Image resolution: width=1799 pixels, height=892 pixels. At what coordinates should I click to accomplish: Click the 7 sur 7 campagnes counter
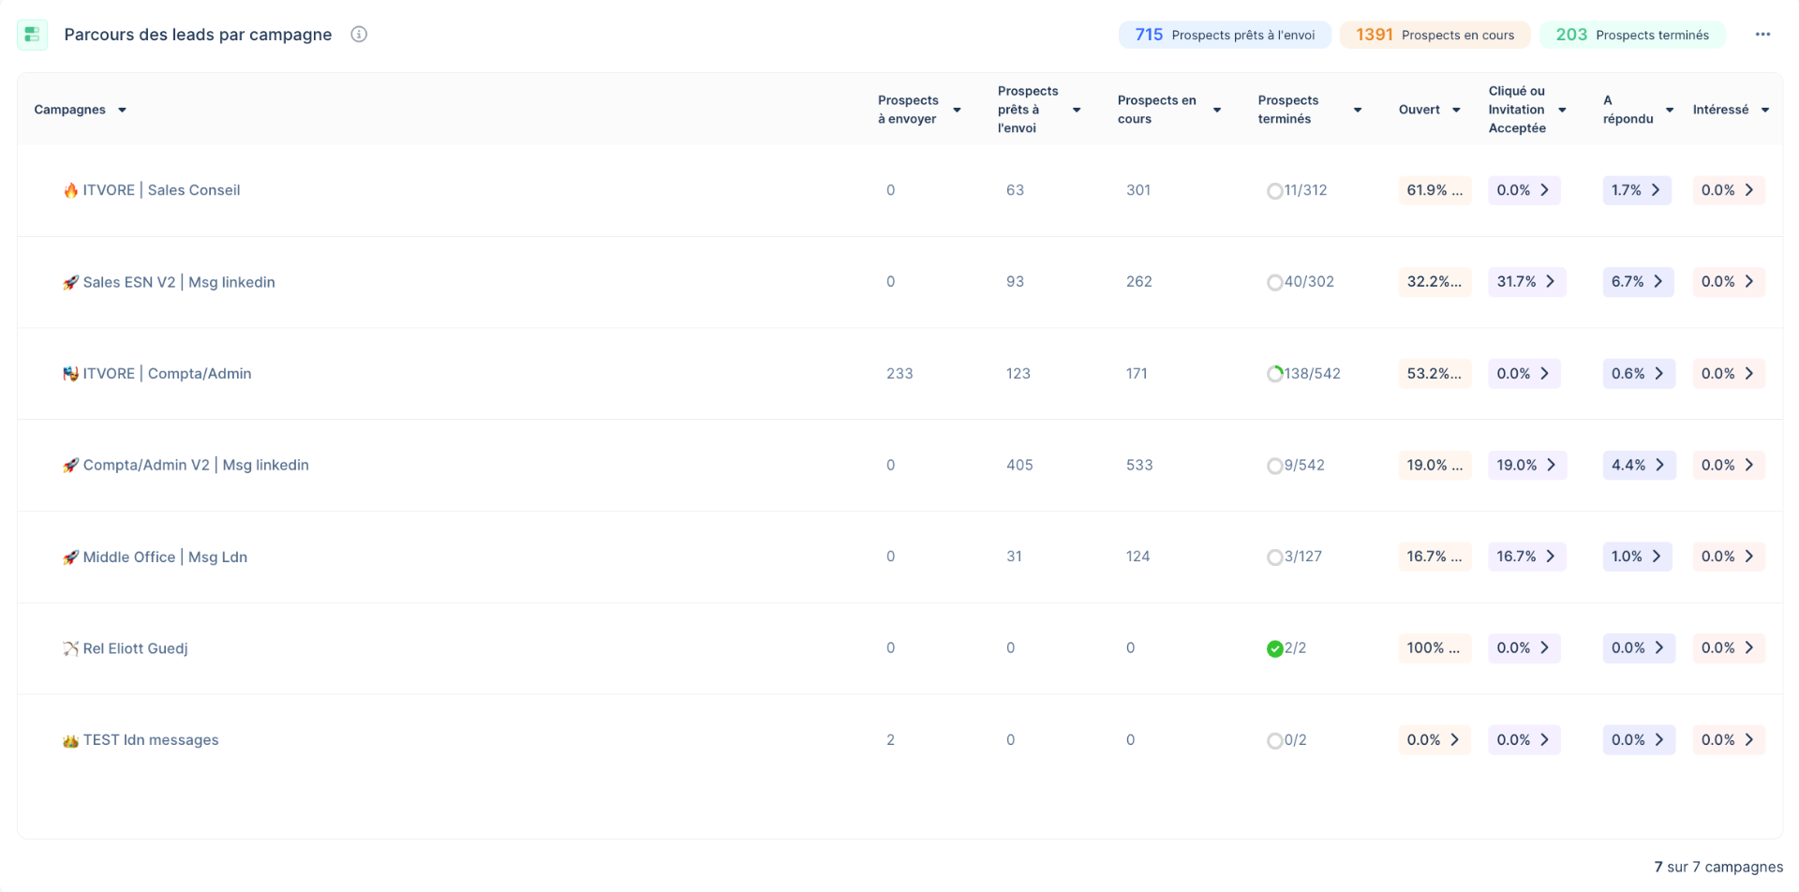tap(1718, 868)
